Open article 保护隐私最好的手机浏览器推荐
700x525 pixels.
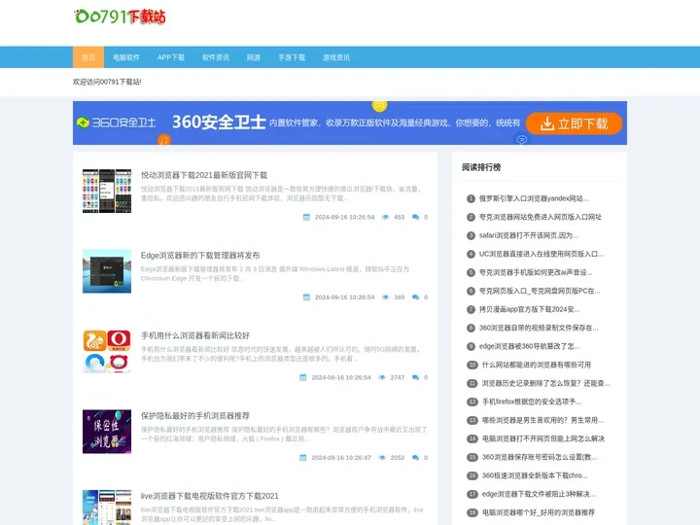point(195,416)
